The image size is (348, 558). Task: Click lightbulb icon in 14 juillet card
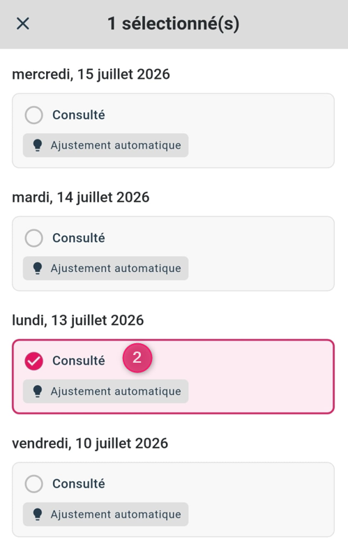[x=38, y=269]
